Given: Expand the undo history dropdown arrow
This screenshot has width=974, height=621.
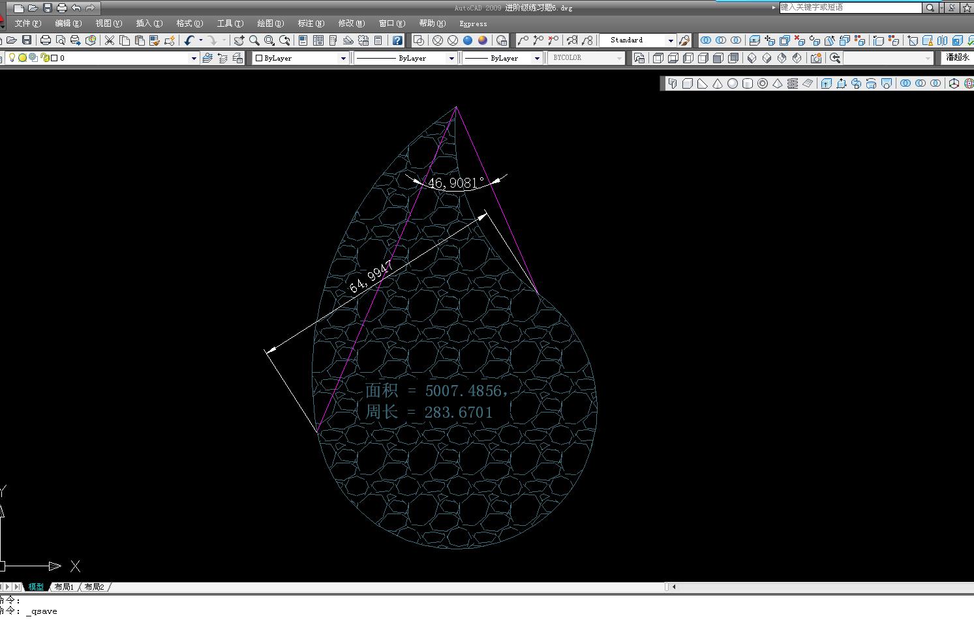Looking at the screenshot, I should (x=200, y=40).
